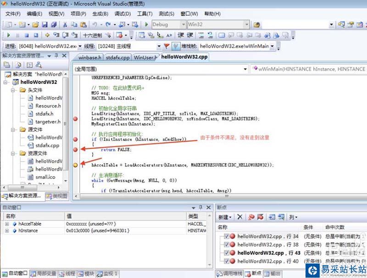Click the Cut scissors icon
The width and height of the screenshot is (367, 278).
click(65, 24)
